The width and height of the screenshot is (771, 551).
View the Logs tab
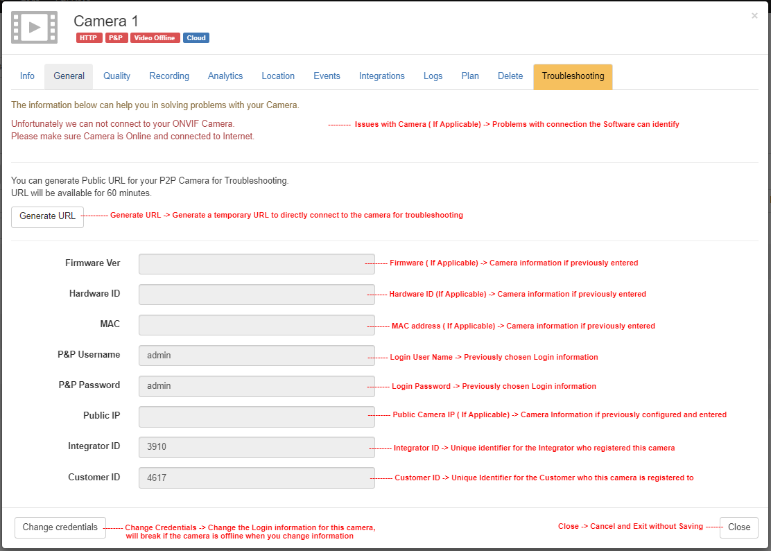pyautogui.click(x=433, y=76)
